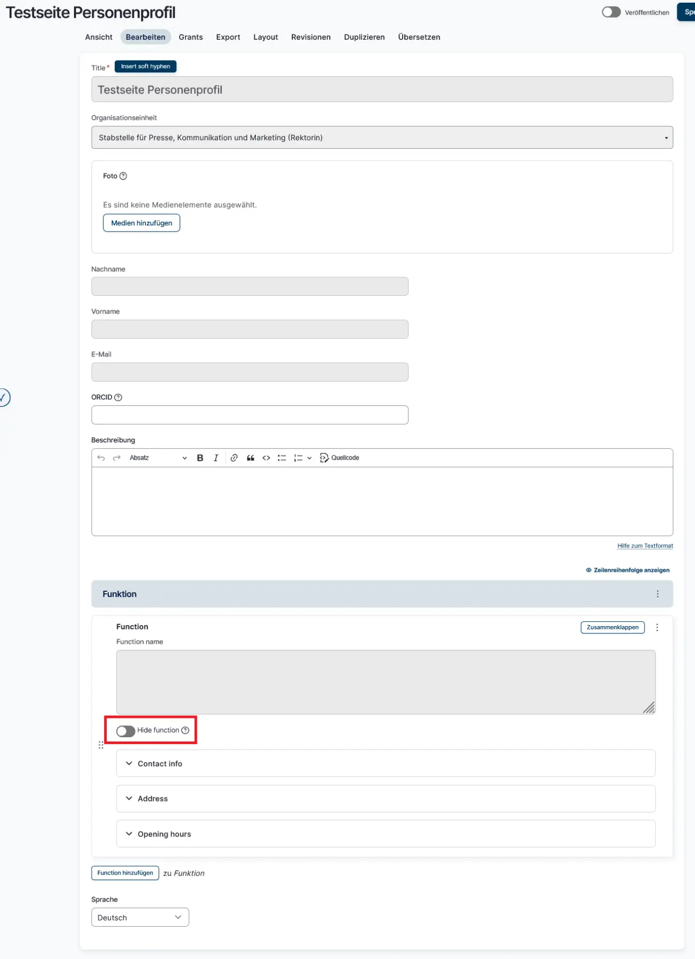Open the Übersetzen tab
The image size is (695, 959).
419,37
